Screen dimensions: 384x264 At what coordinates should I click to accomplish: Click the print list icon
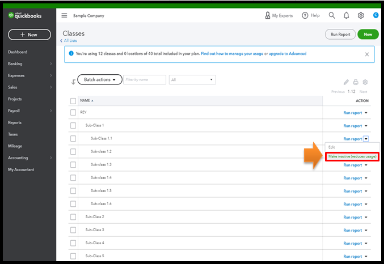click(356, 82)
